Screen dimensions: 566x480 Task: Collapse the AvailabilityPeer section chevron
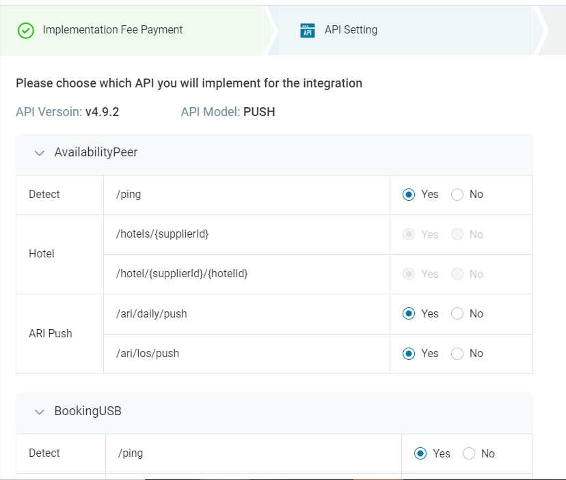point(40,153)
